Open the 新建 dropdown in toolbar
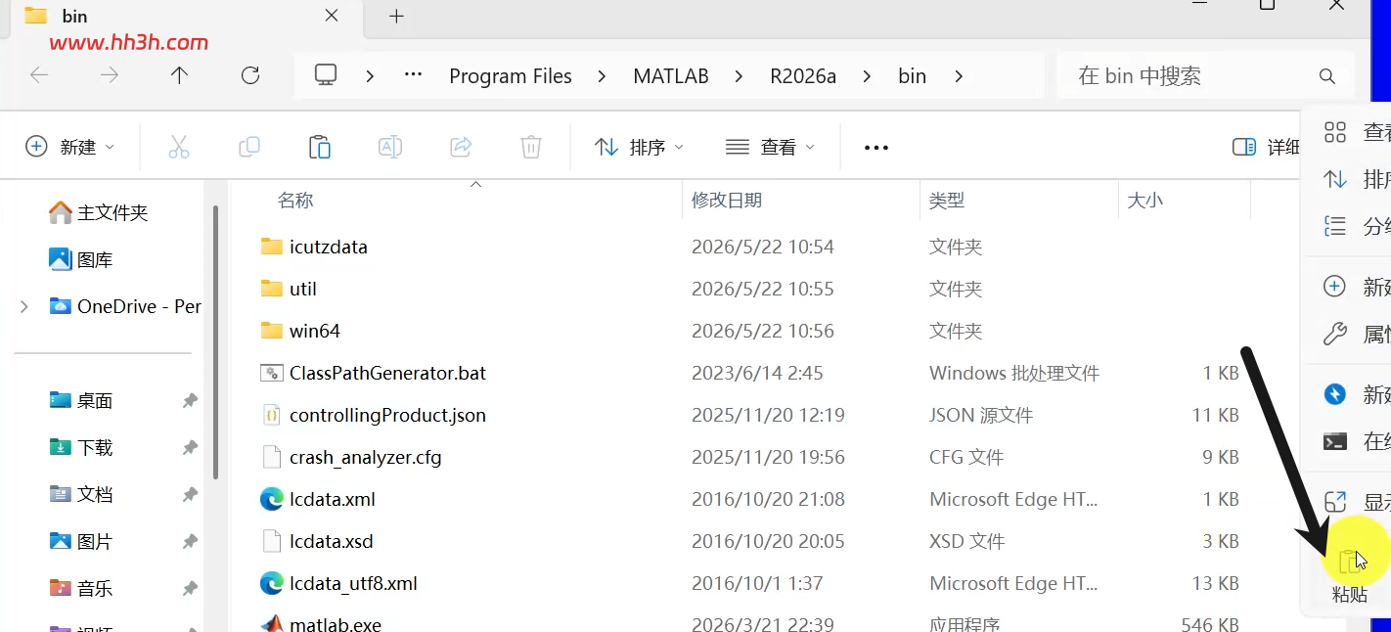 pos(69,147)
